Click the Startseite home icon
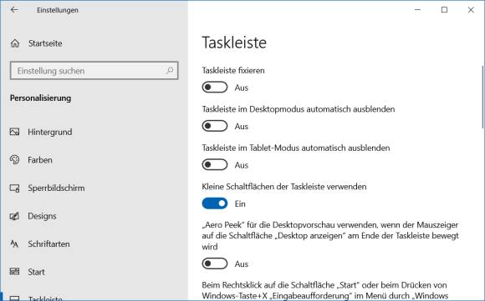The image size is (485, 301). [x=15, y=43]
